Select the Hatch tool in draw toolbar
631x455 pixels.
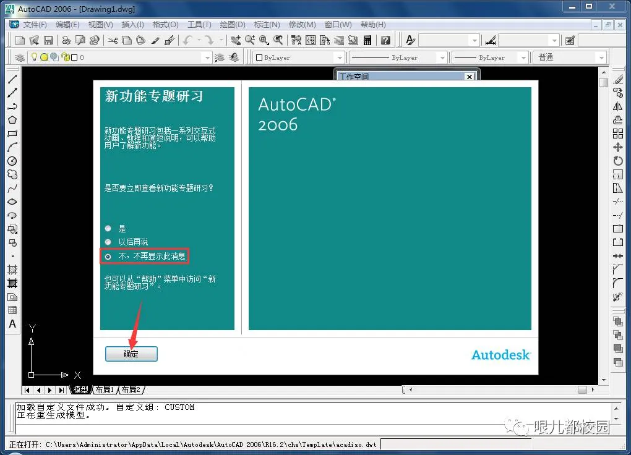coord(12,270)
